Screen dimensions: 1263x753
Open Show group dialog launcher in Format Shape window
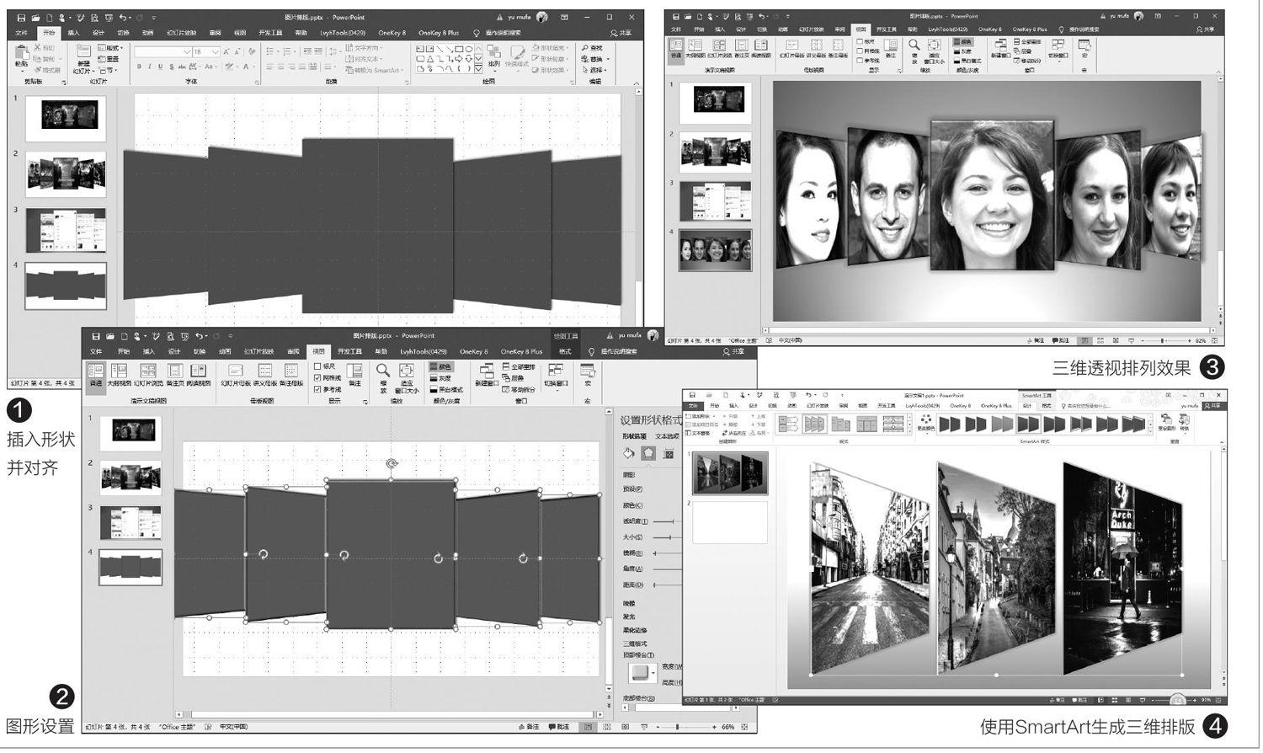click(x=365, y=402)
